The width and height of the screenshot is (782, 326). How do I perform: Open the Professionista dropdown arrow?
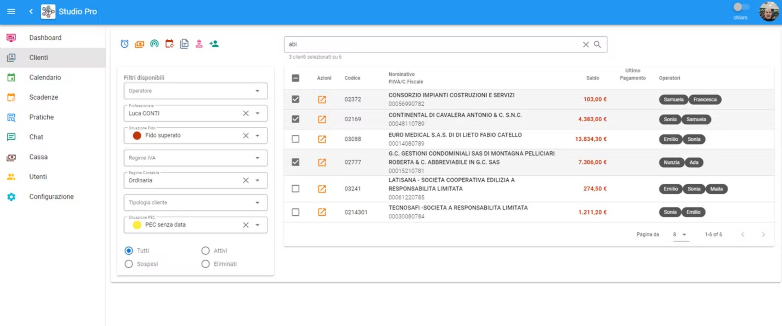pos(257,113)
